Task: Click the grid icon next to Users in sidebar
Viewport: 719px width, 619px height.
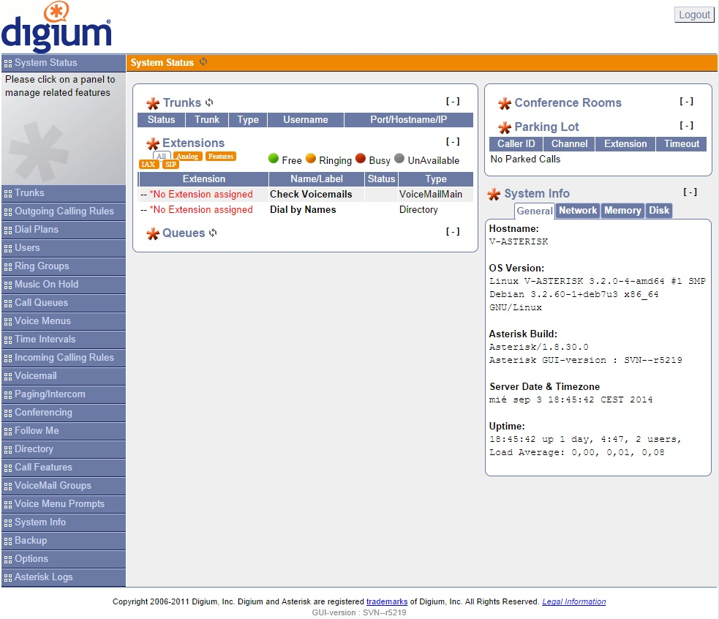Action: (8, 249)
